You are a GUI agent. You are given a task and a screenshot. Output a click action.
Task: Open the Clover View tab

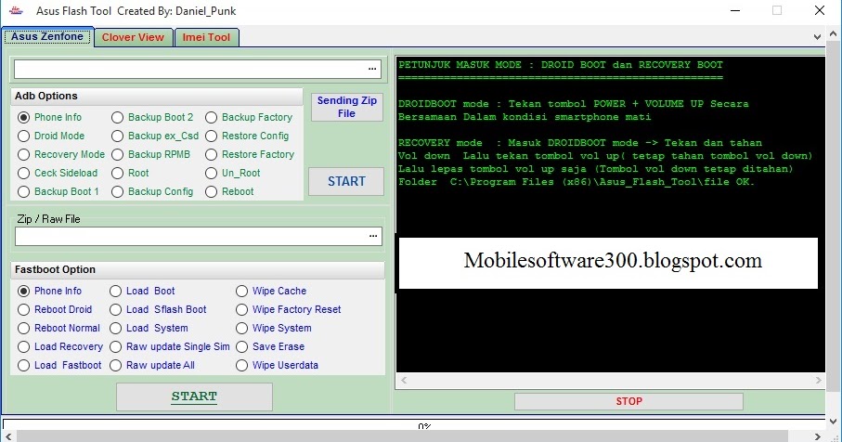coord(133,37)
